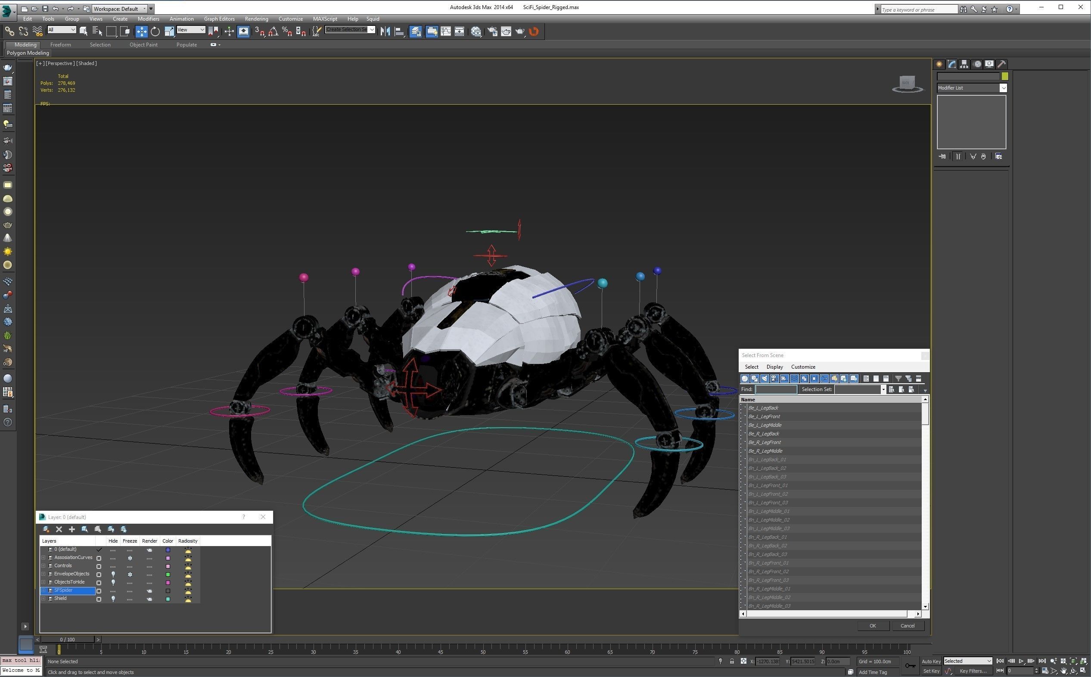Toggle Display Geometry filter in Select From Scene

745,379
